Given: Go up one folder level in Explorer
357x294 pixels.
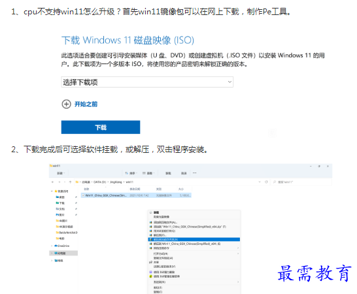Looking at the screenshot, I should tap(70, 182).
